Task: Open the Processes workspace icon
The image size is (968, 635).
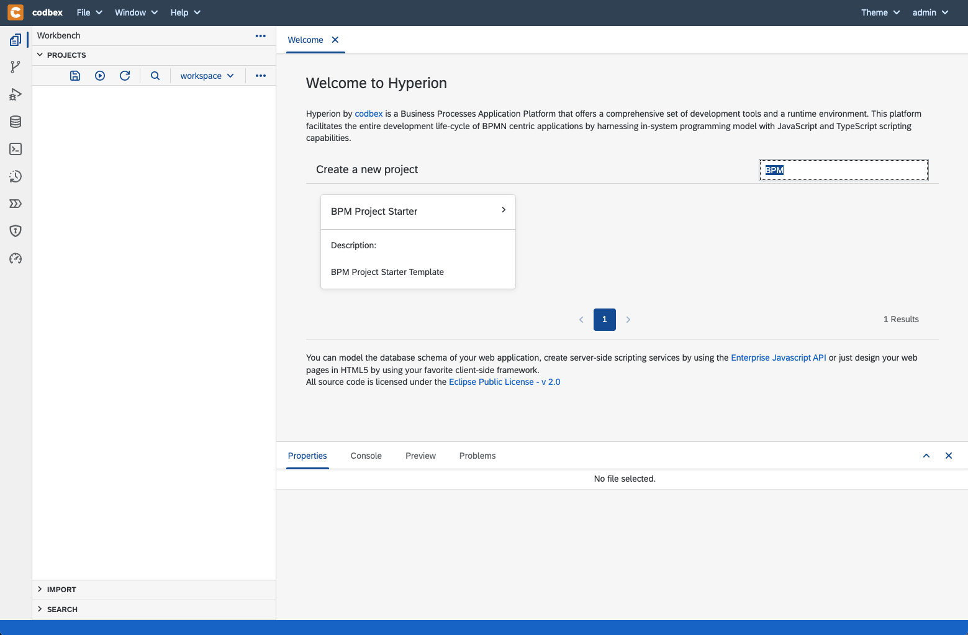Action: 16,204
